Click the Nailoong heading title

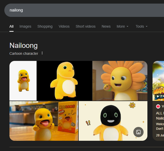(24, 46)
